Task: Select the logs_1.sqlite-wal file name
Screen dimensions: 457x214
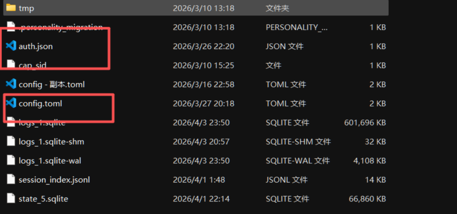Action: (x=50, y=161)
